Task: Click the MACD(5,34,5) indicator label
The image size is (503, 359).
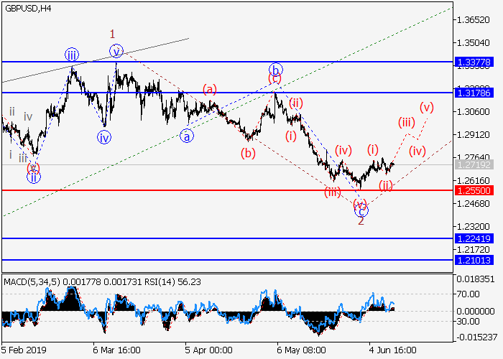Action: 31,280
